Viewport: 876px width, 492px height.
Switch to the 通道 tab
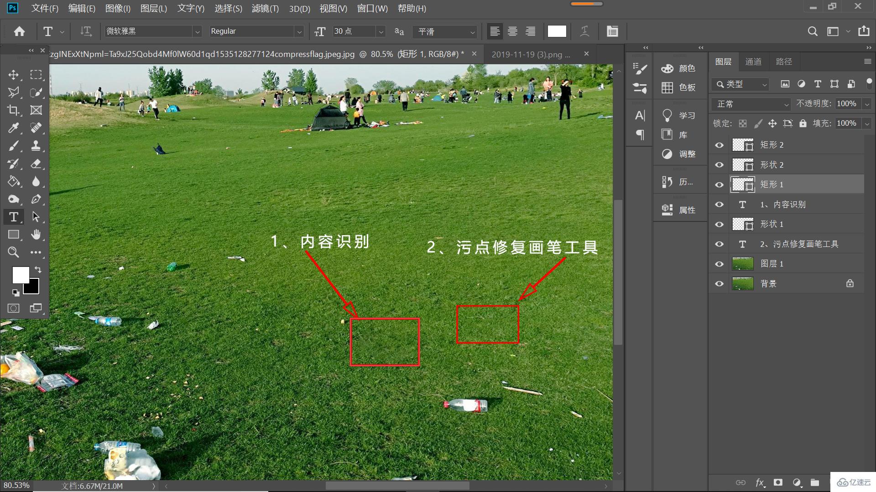click(753, 61)
